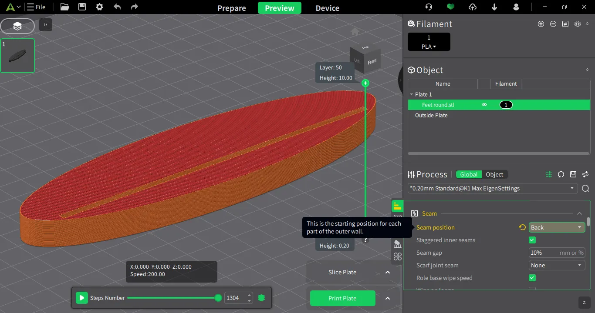This screenshot has width=595, height=313.
Task: Collapse the Object panel
Action: tap(587, 70)
